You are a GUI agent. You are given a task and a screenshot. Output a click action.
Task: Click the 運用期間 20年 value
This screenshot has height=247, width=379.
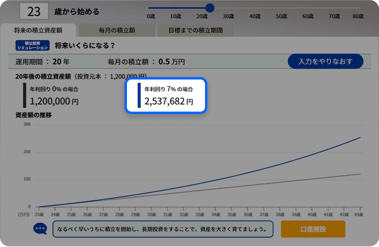click(42, 62)
